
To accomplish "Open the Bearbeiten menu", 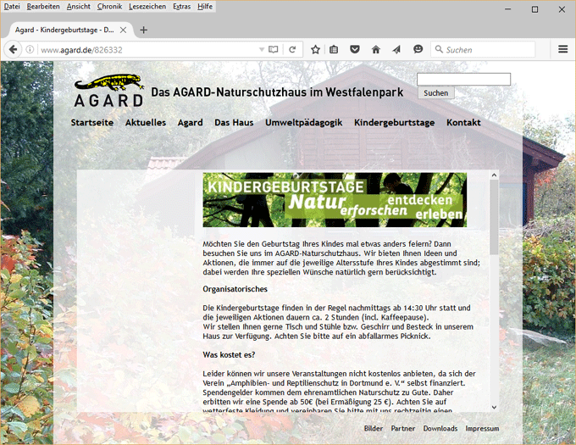I will [x=43, y=7].
